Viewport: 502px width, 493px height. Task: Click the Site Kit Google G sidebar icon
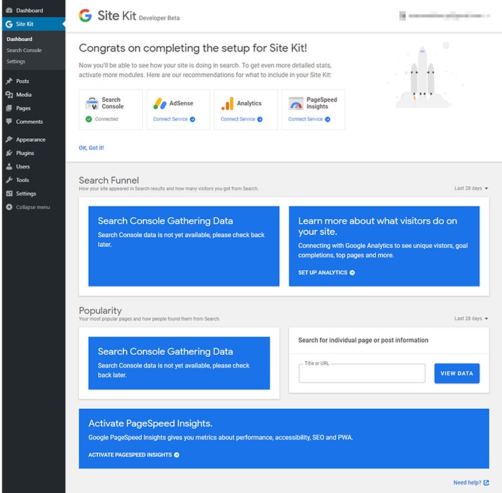[9, 24]
